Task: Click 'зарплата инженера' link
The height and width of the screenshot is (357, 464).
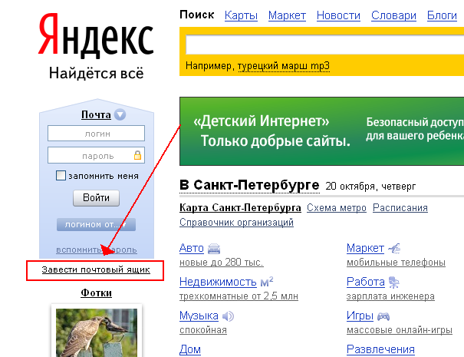Action: [390, 296]
